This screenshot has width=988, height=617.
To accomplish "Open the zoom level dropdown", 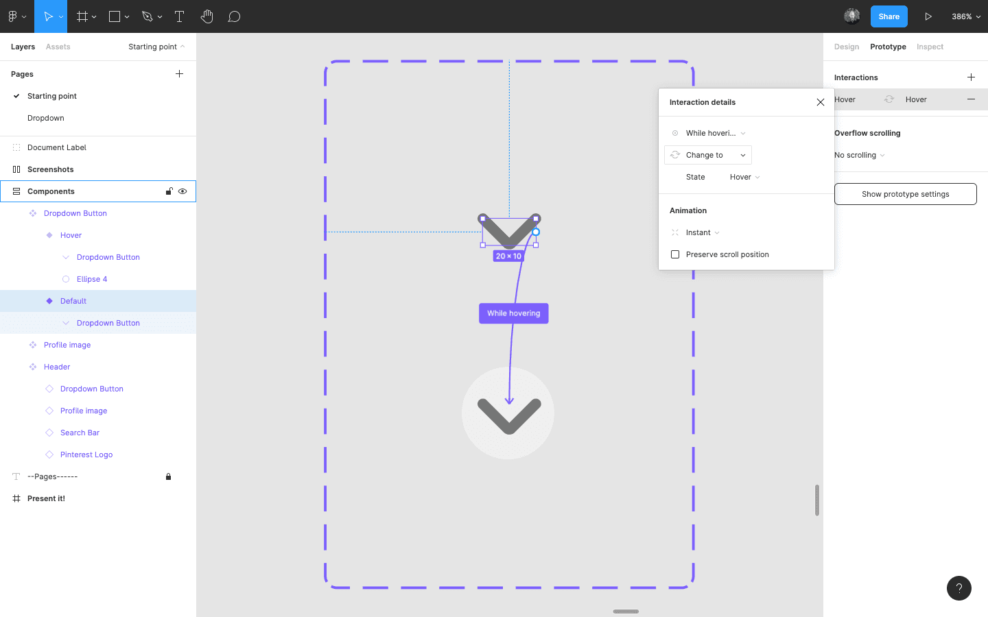I will click(x=966, y=16).
